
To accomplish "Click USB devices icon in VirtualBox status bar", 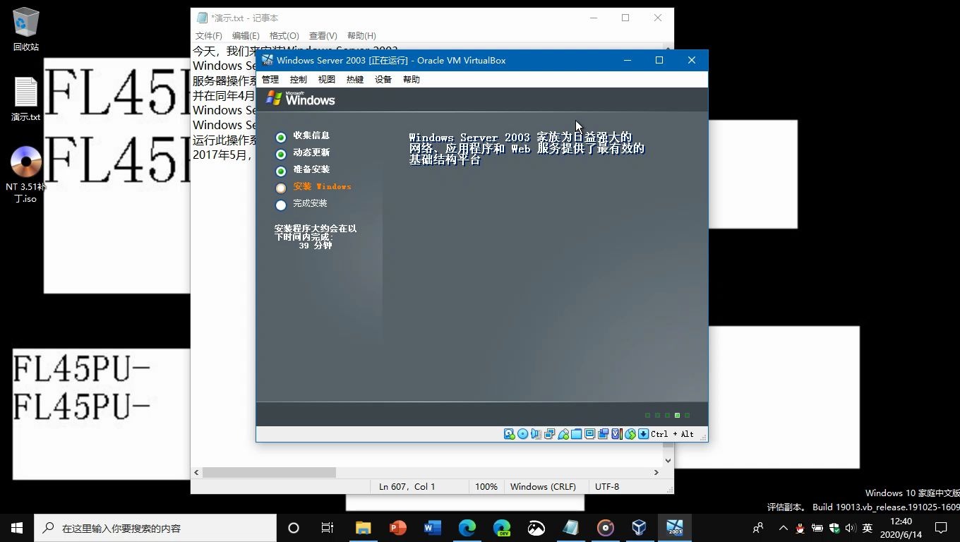I will [x=563, y=434].
